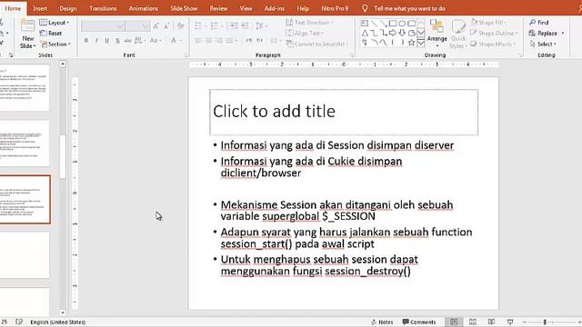
Task: Toggle Align Right
Action: 219,40
